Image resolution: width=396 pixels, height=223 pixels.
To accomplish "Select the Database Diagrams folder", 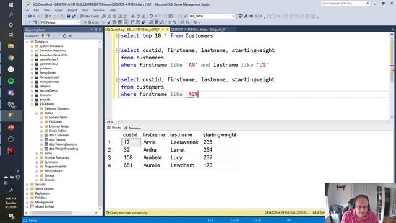I will pyautogui.click(x=57, y=108).
